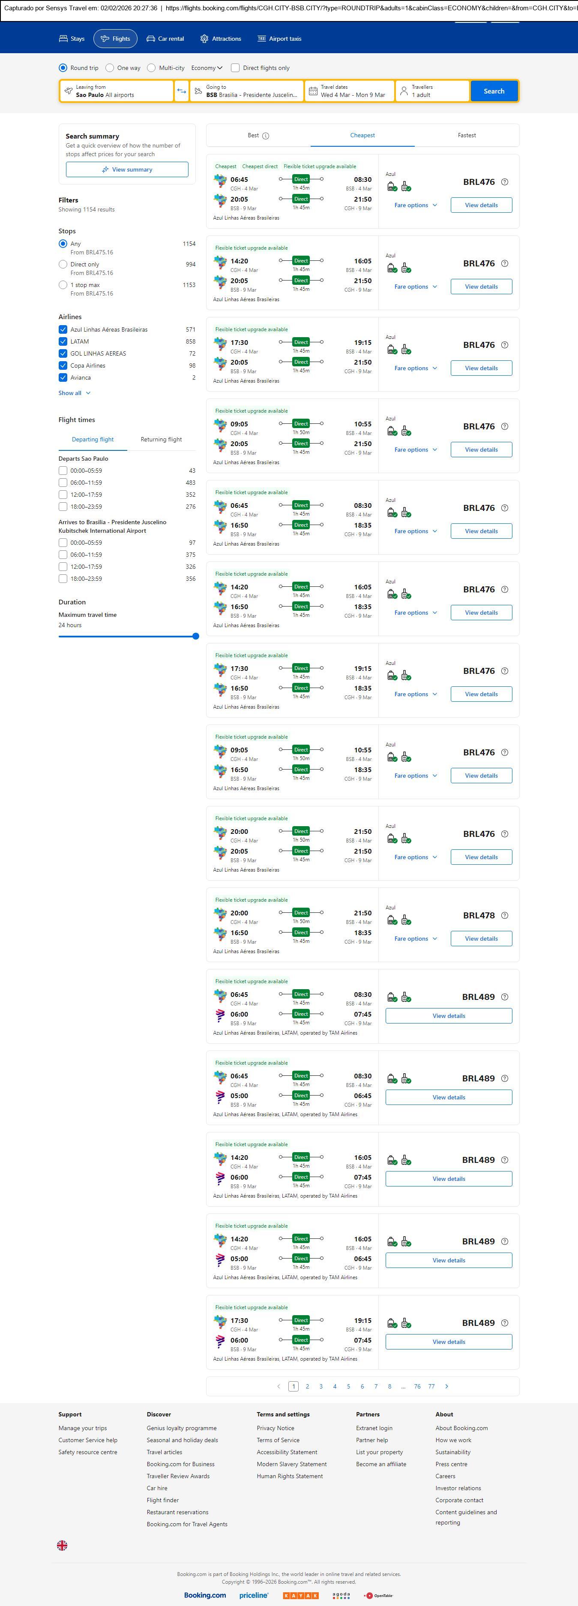Click the View summary button
The width and height of the screenshot is (578, 1606).
(127, 169)
